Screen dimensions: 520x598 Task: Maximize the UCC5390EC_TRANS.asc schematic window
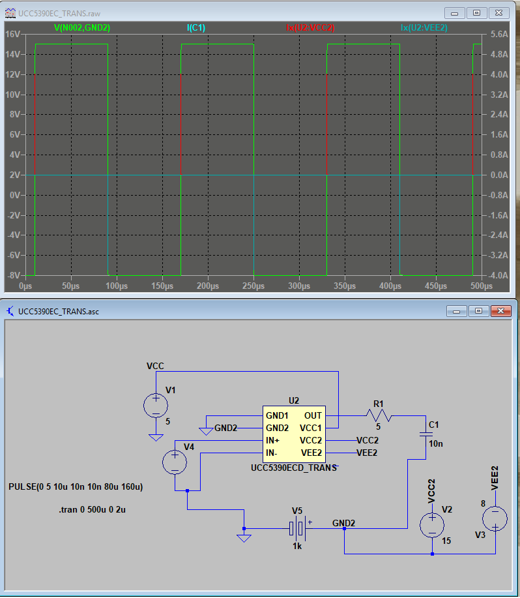click(478, 311)
